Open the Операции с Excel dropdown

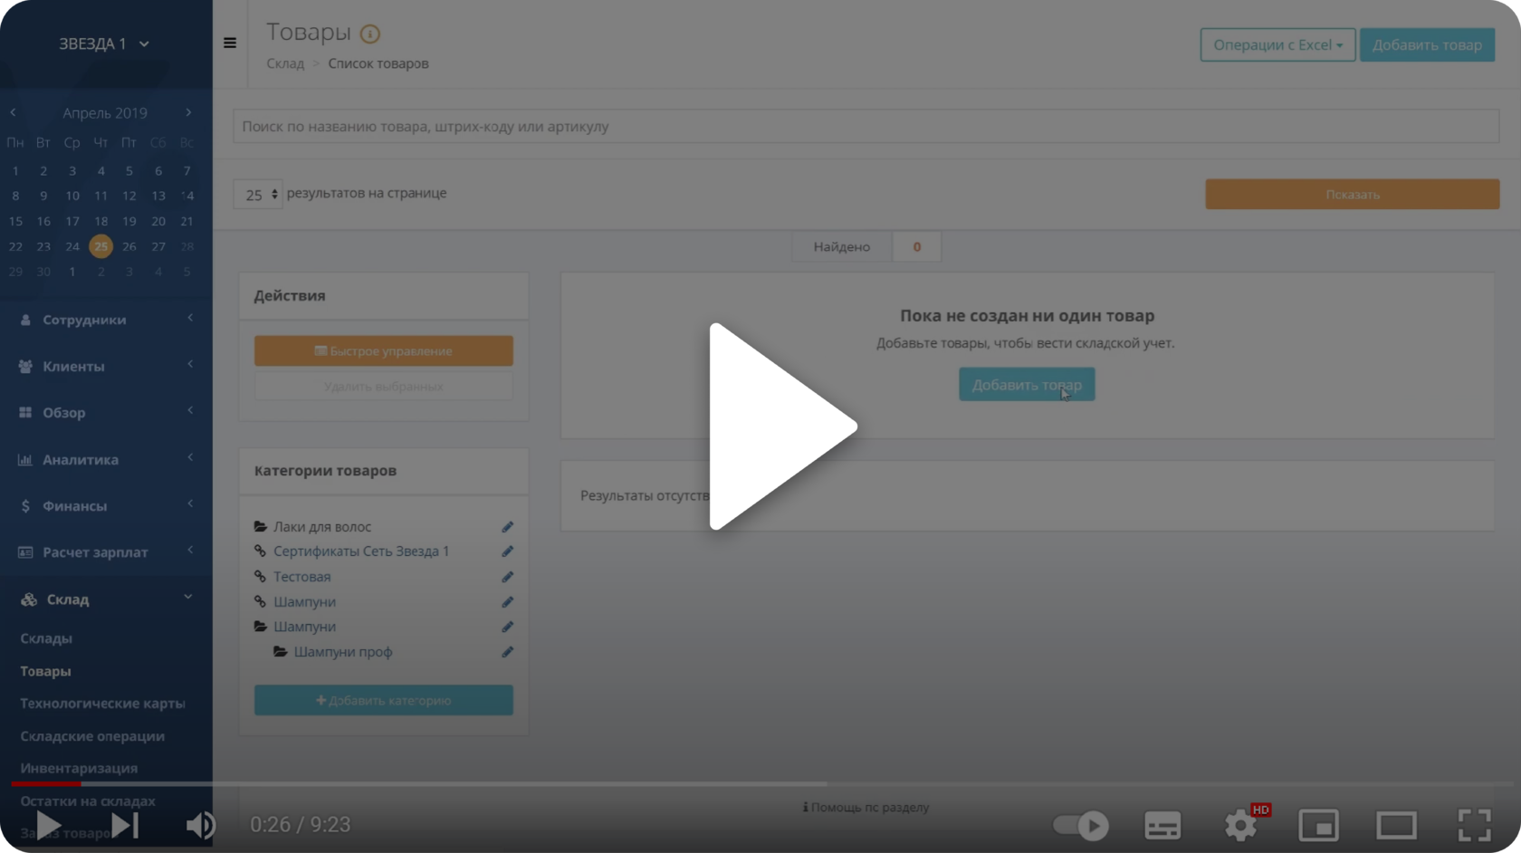pyautogui.click(x=1277, y=44)
